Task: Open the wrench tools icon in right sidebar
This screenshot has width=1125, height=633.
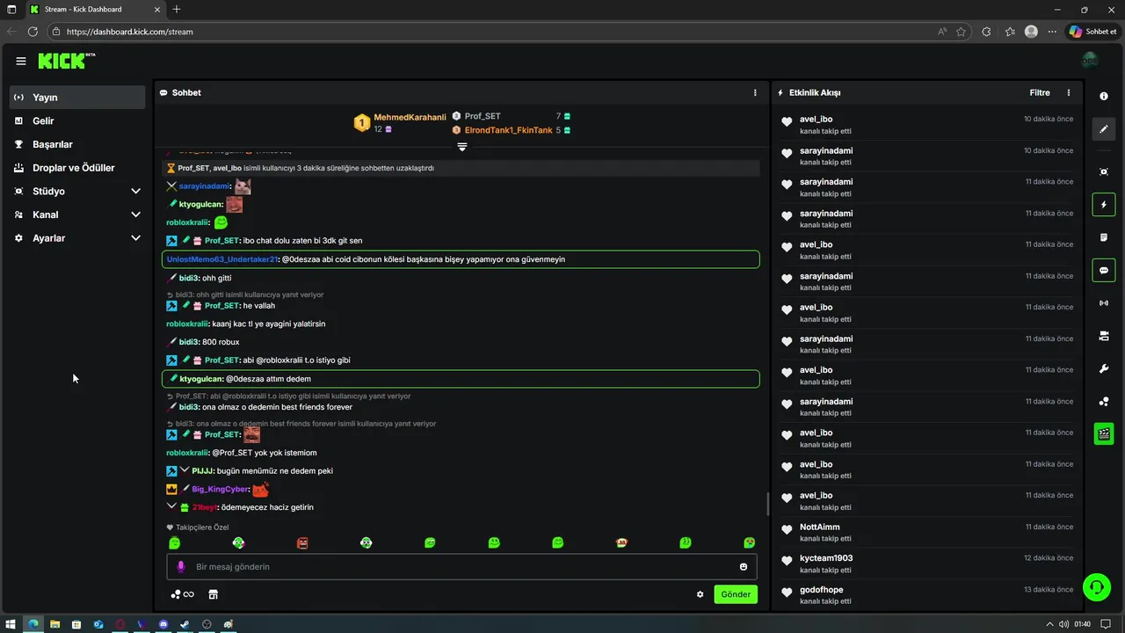Action: coord(1104,368)
